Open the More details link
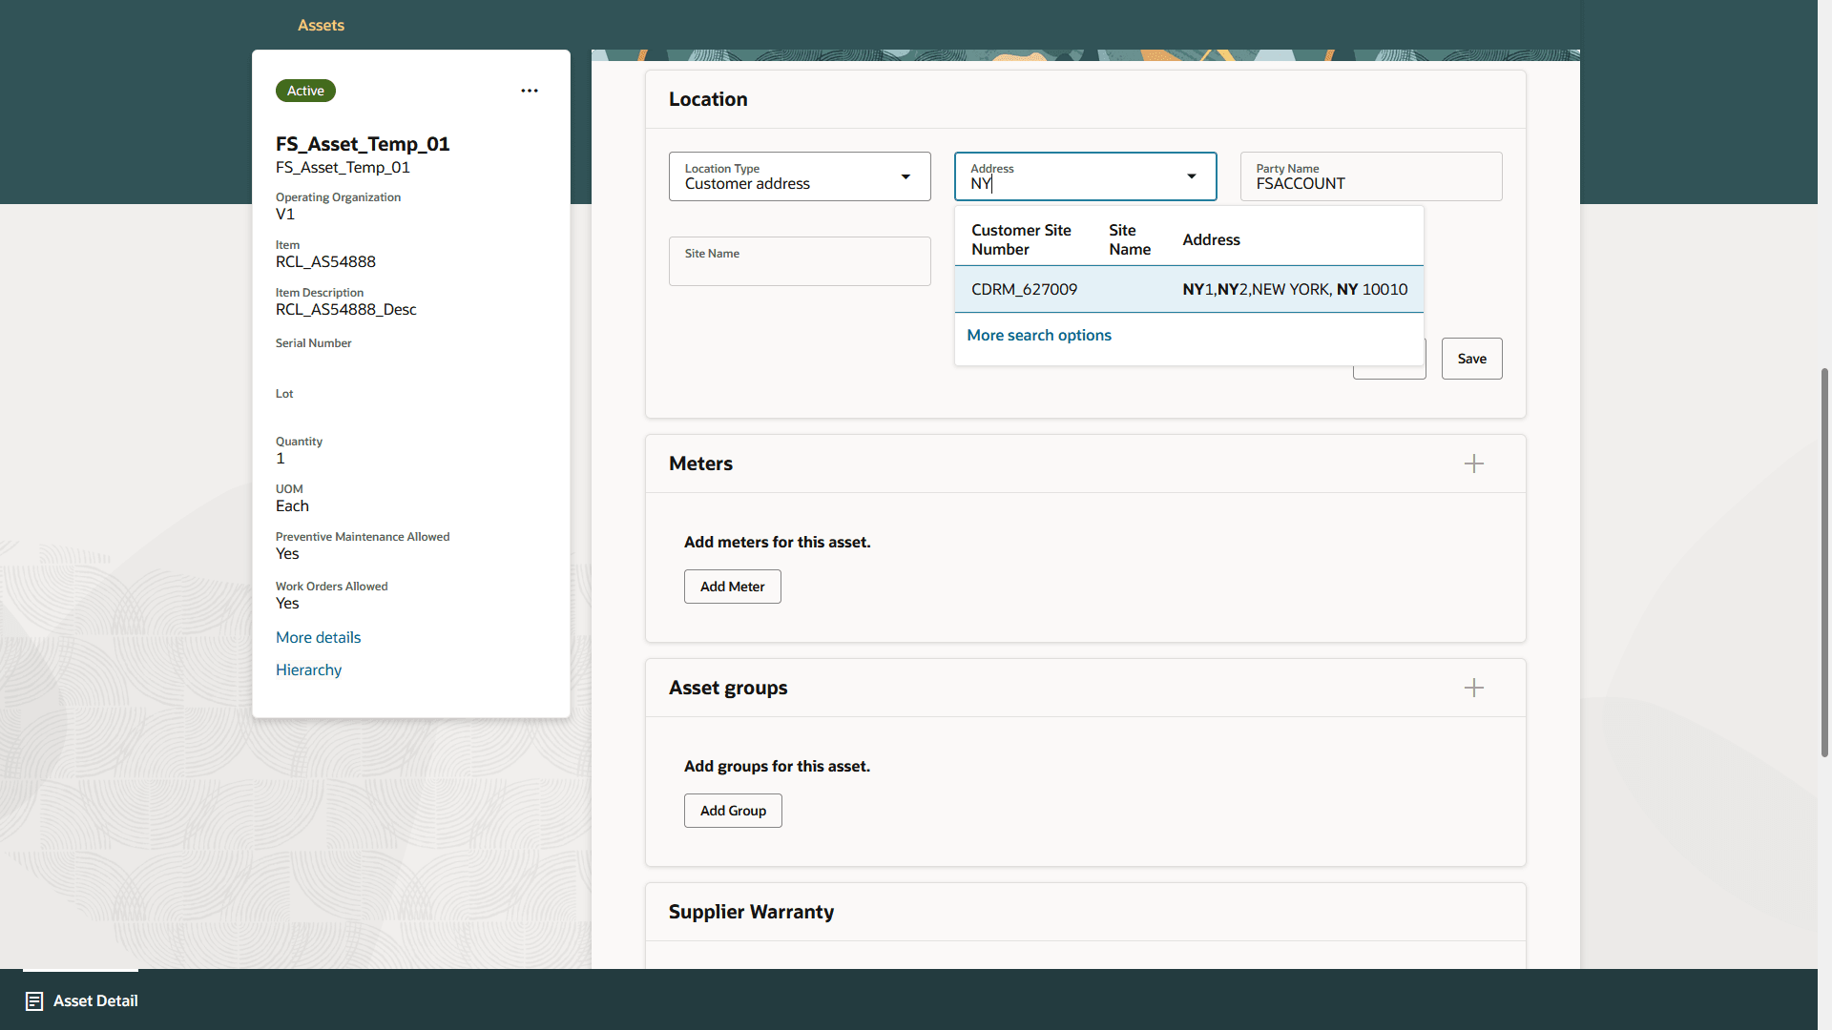The image size is (1832, 1030). pos(318,638)
